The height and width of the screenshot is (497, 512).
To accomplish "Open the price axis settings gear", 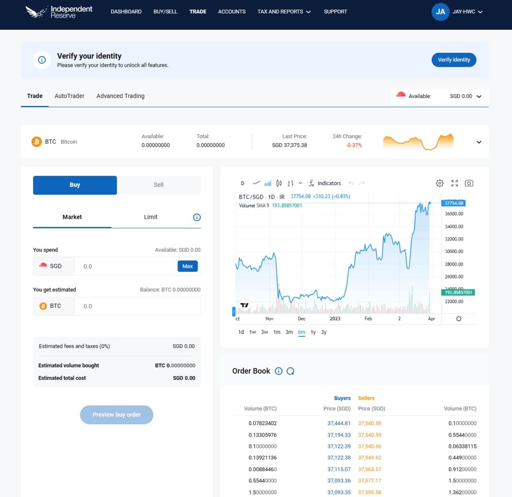I will [459, 318].
